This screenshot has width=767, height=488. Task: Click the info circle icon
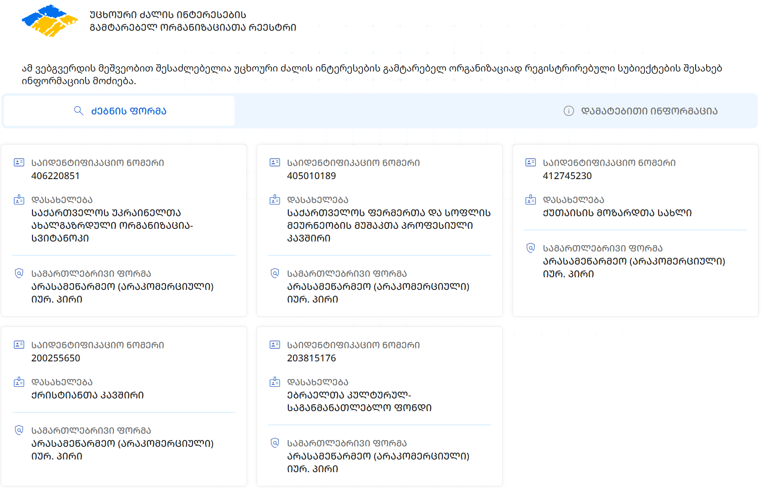point(569,111)
